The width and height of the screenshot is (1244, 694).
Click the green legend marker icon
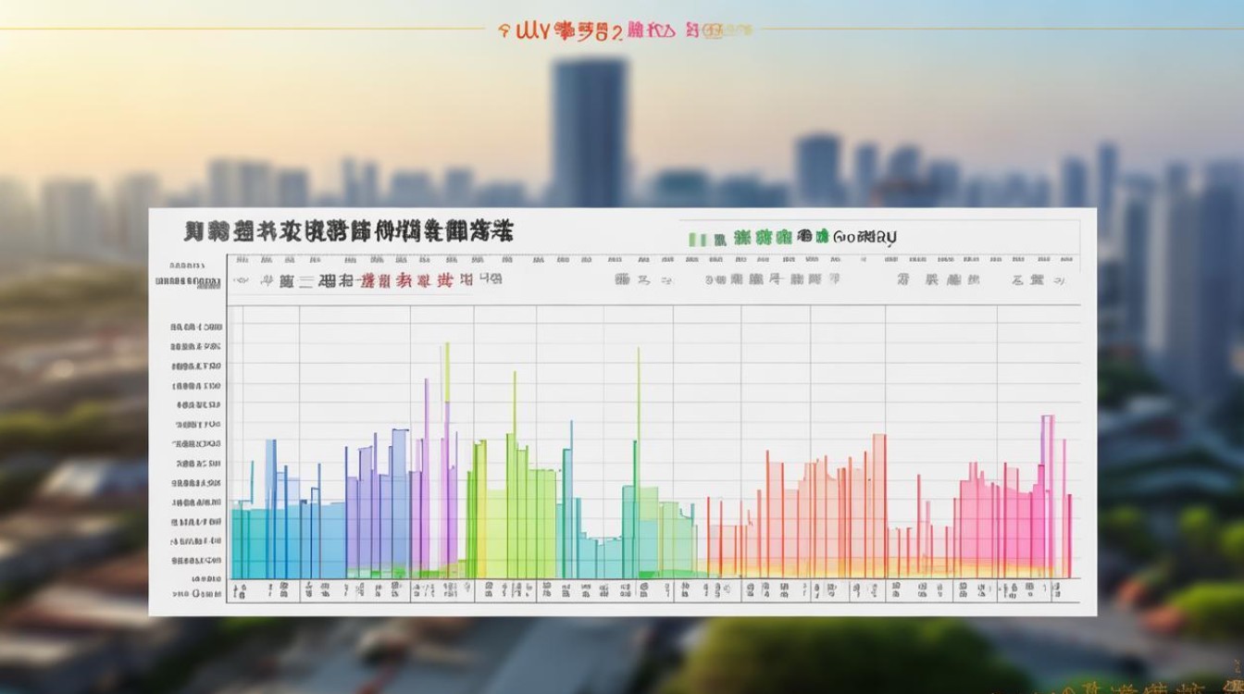click(x=695, y=238)
